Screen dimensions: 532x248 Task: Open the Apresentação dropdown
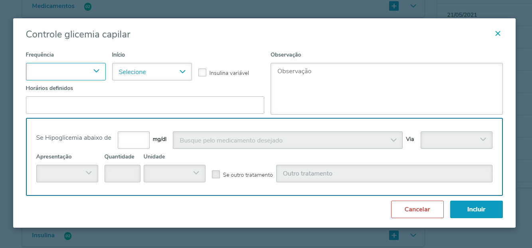click(67, 174)
